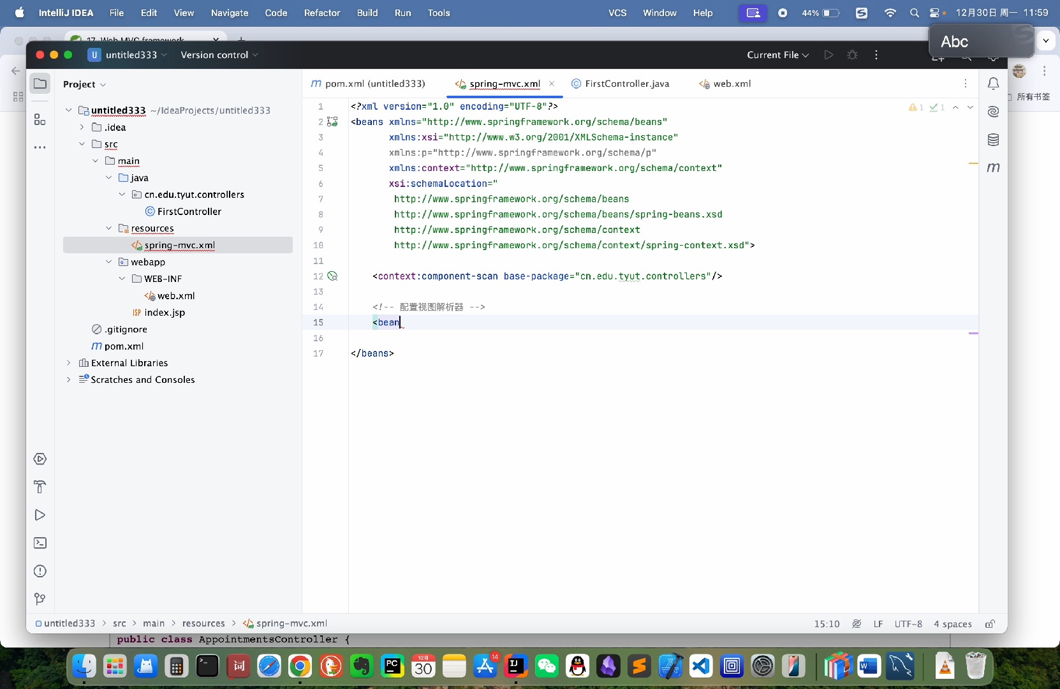
Task: Open More Actions in title toolbar
Action: pyautogui.click(x=876, y=55)
